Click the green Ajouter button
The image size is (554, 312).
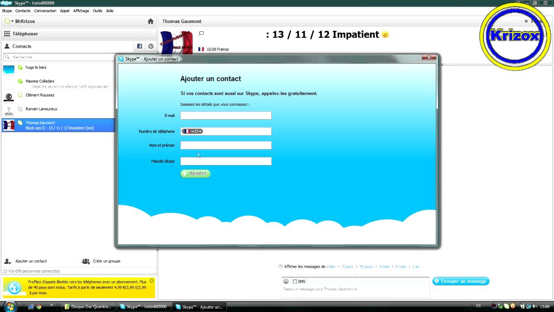point(196,173)
